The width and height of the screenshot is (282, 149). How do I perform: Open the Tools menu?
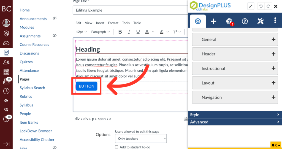126,23
